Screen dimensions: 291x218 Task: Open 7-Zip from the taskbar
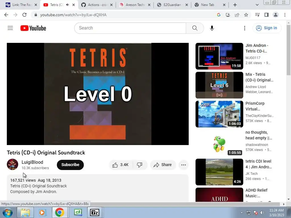point(94,212)
